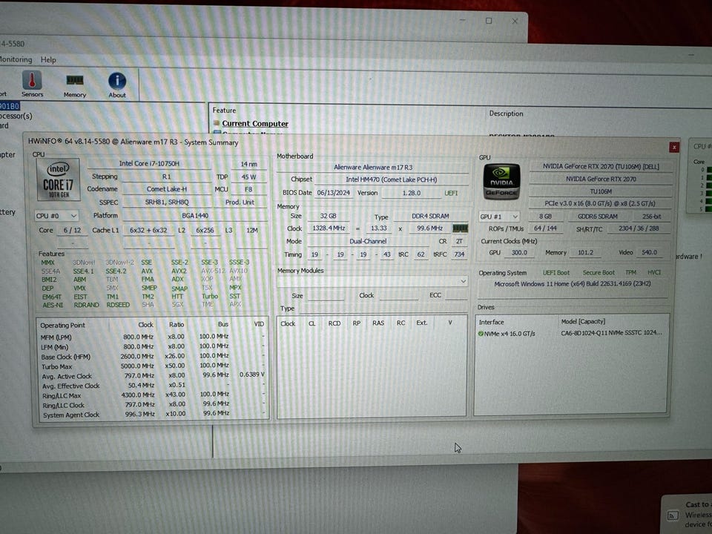
Task: Open the Help menu
Action: pyautogui.click(x=48, y=59)
